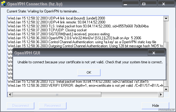Image resolution: width=176 pixels, height=112 pixels.
Task: Select the 'UDPv4 link local (bound)' log line
Action: click(56, 18)
